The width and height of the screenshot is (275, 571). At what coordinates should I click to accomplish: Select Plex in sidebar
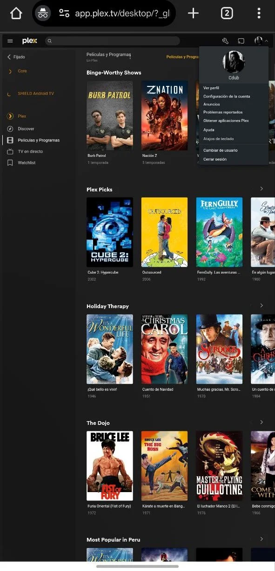point(22,116)
